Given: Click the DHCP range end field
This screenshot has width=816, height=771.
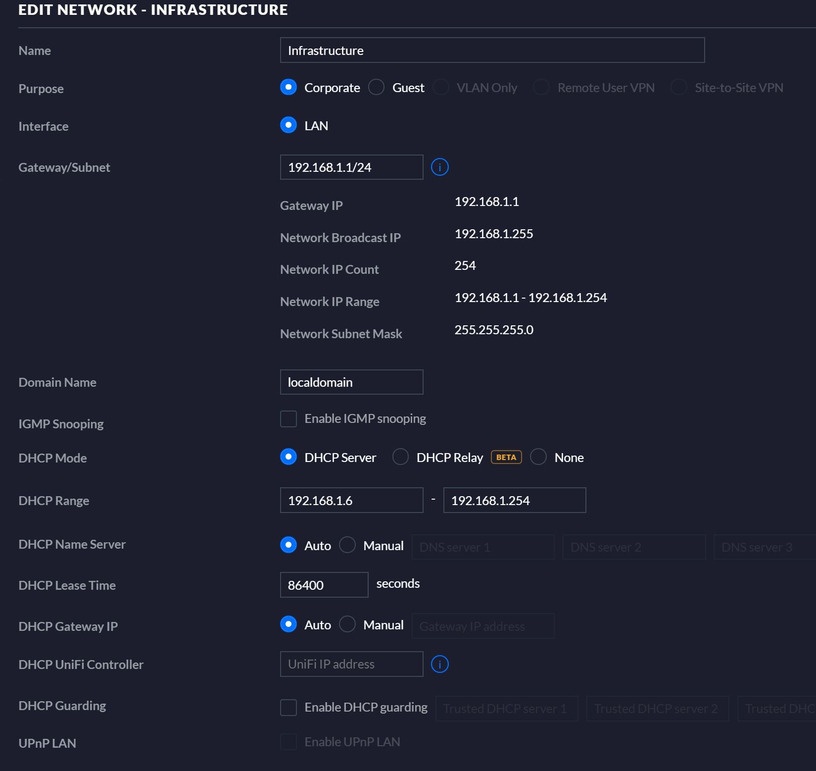Looking at the screenshot, I should tap(514, 501).
